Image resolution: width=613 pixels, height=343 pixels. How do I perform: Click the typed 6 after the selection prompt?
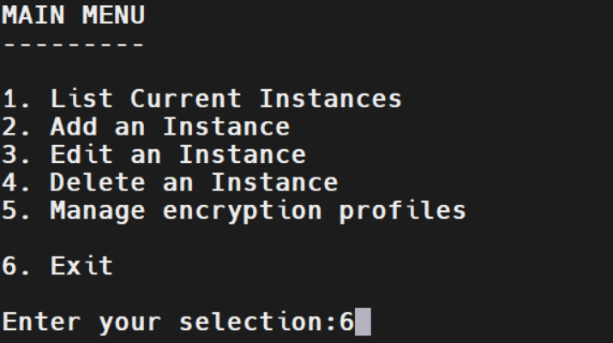346,322
